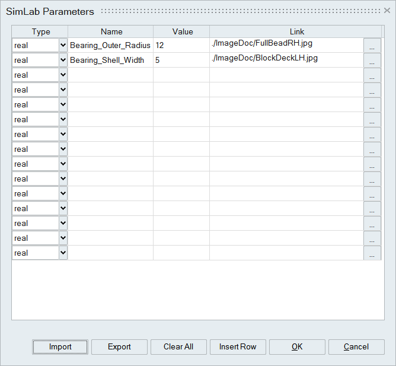Click the Export button
Image resolution: width=396 pixels, height=366 pixels.
(x=119, y=347)
